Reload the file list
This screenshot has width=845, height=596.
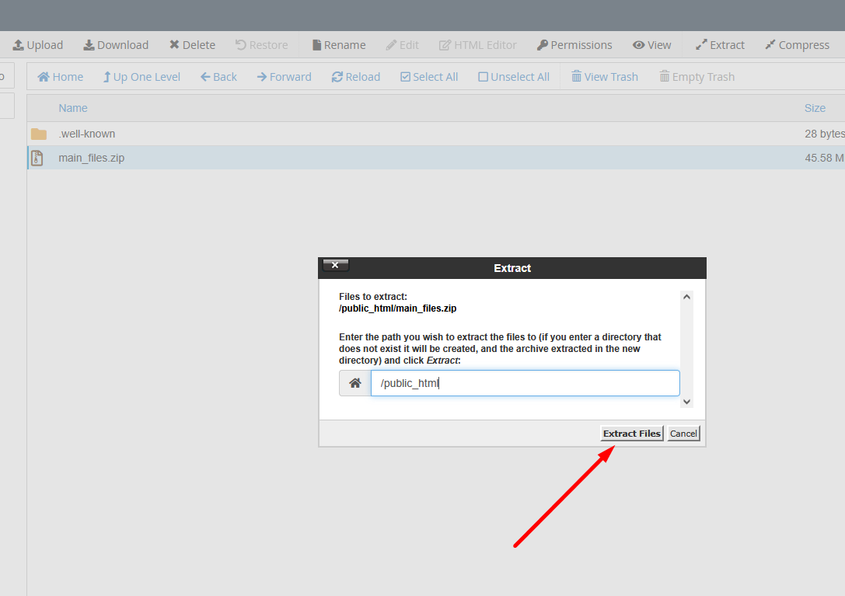coord(355,77)
